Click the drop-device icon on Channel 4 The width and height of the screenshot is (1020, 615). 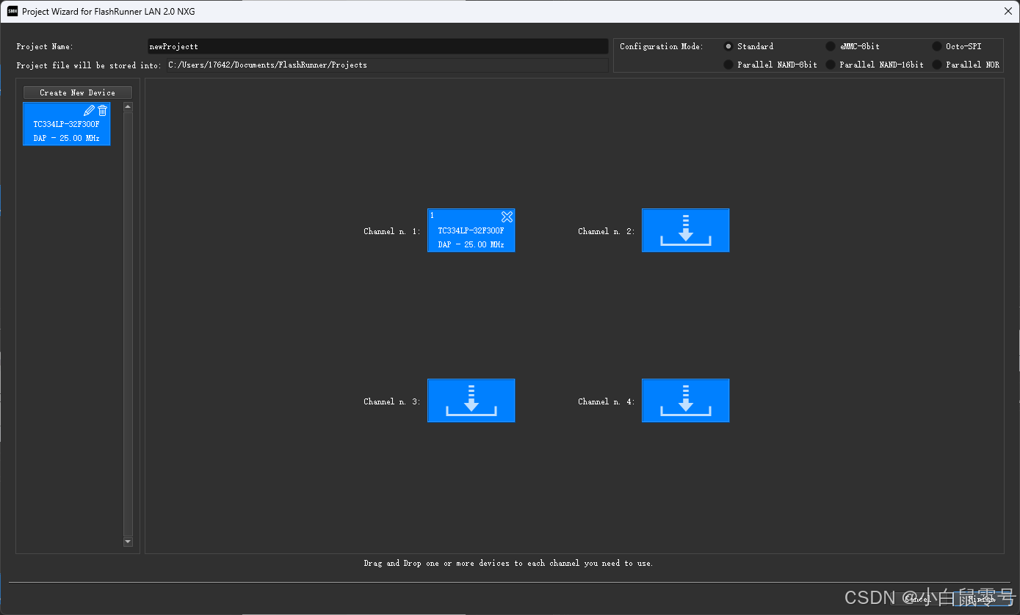tap(685, 400)
